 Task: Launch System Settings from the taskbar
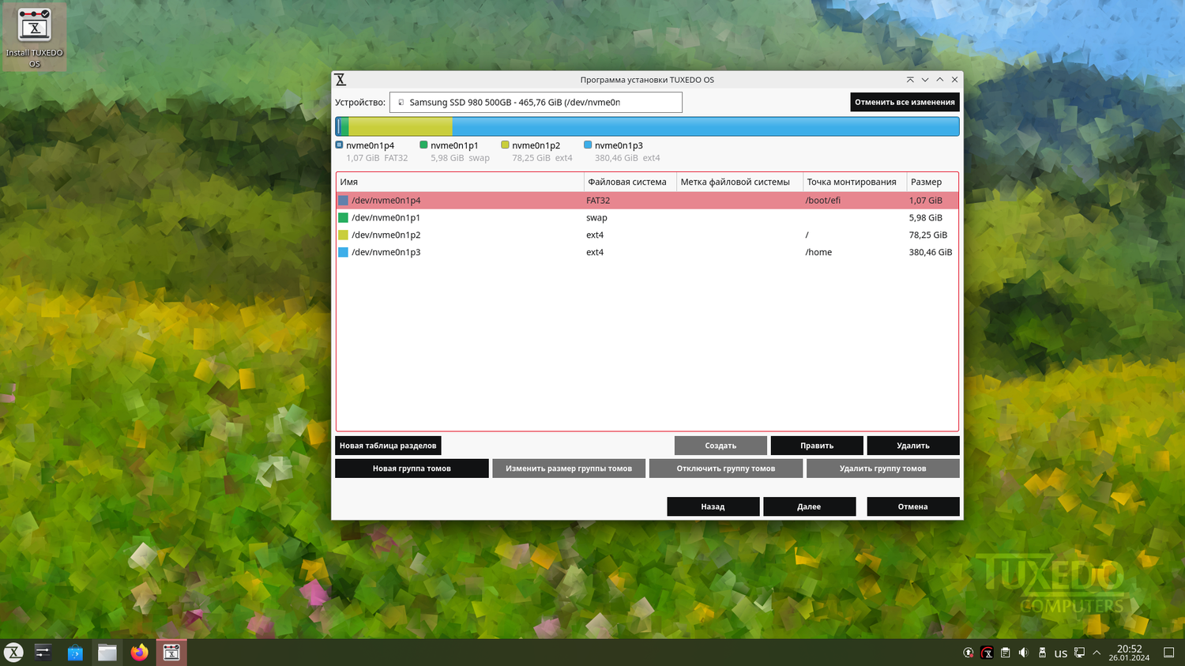(43, 653)
